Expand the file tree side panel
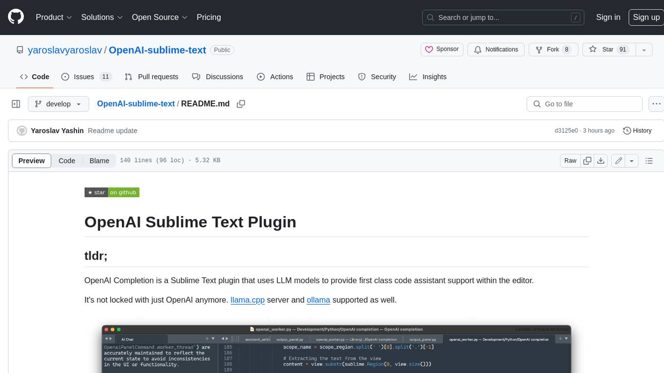 (x=16, y=104)
